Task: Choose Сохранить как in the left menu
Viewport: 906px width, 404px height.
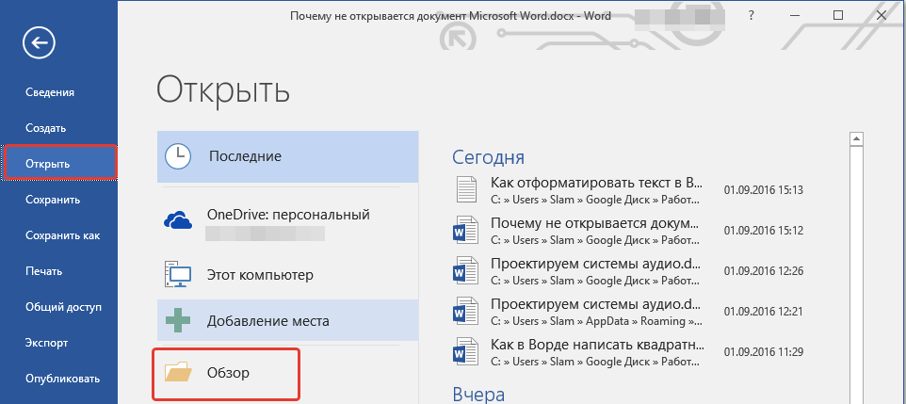Action: 62,235
